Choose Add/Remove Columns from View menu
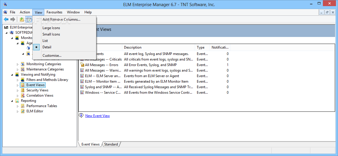 pyautogui.click(x=64, y=19)
